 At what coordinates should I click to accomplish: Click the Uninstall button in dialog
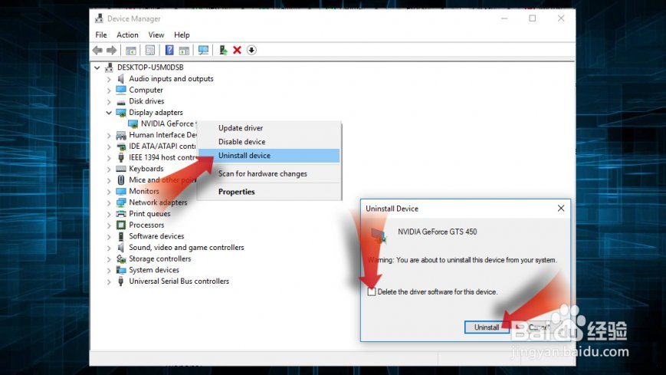tap(487, 327)
